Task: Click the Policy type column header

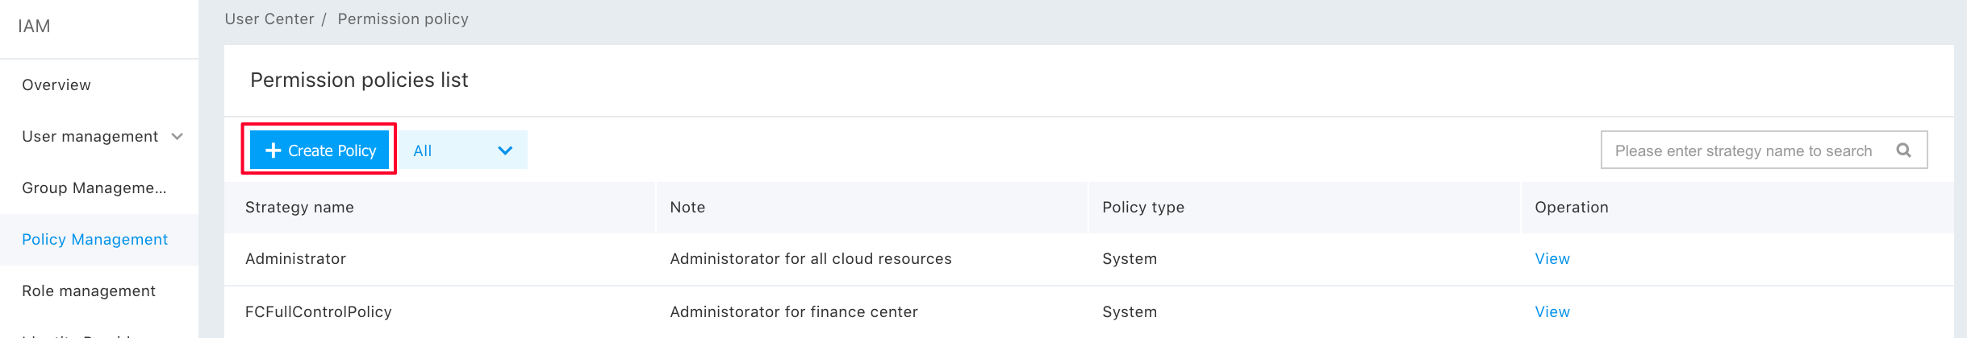Action: 1142,207
